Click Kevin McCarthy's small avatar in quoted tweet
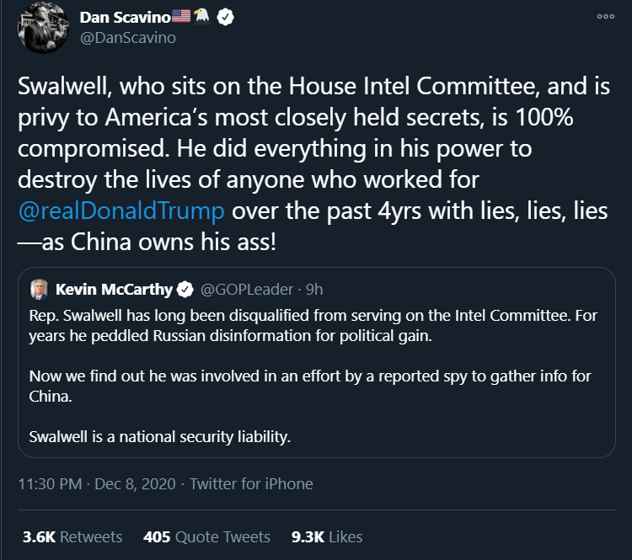 point(40,290)
